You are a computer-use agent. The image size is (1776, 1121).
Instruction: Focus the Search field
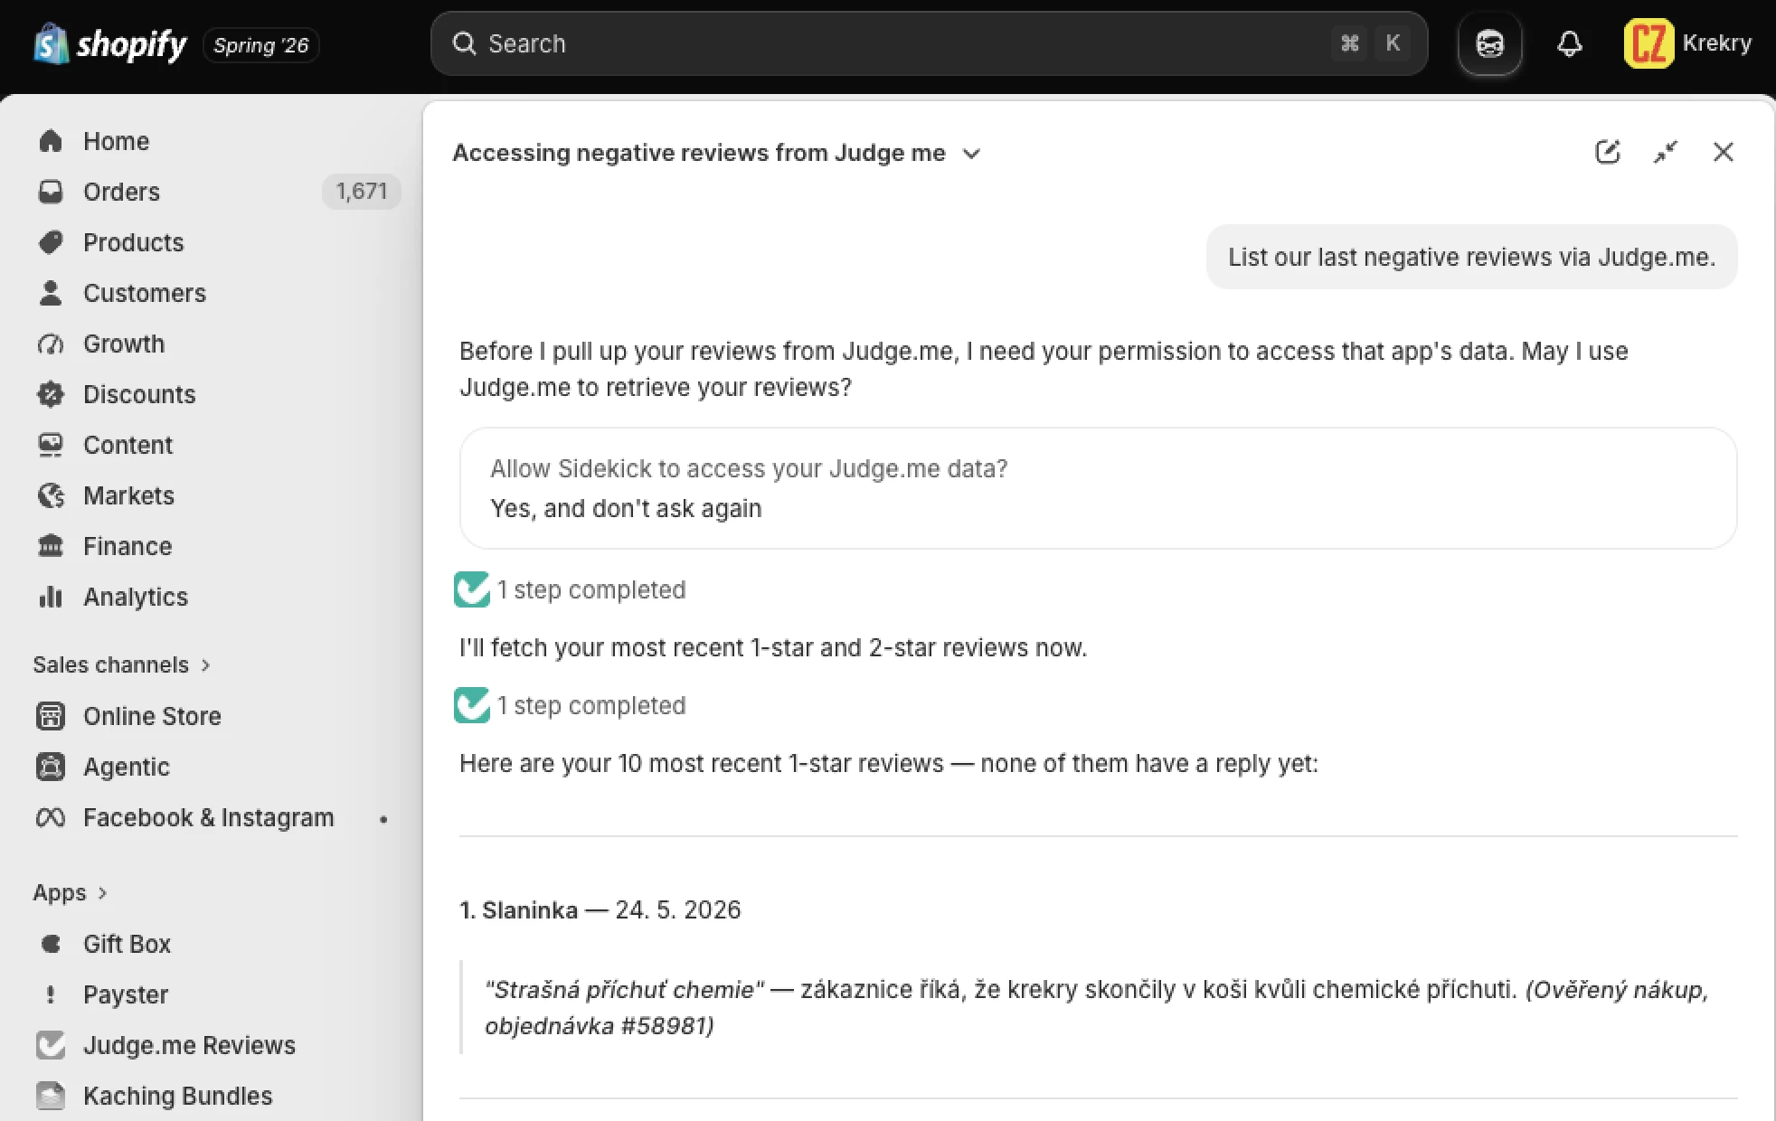point(929,43)
